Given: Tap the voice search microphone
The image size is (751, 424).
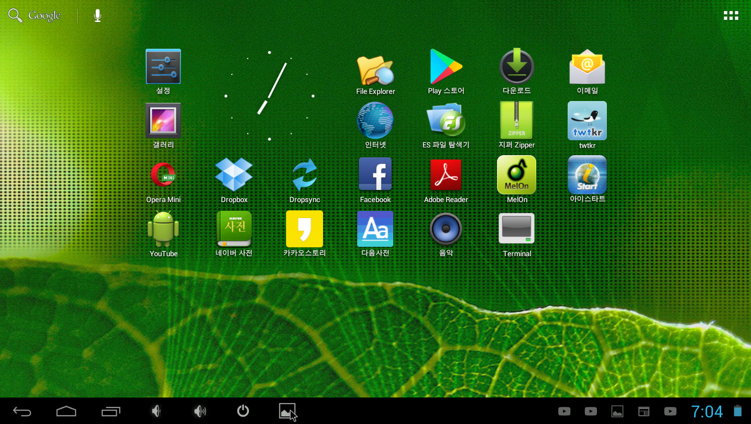Looking at the screenshot, I should (98, 15).
